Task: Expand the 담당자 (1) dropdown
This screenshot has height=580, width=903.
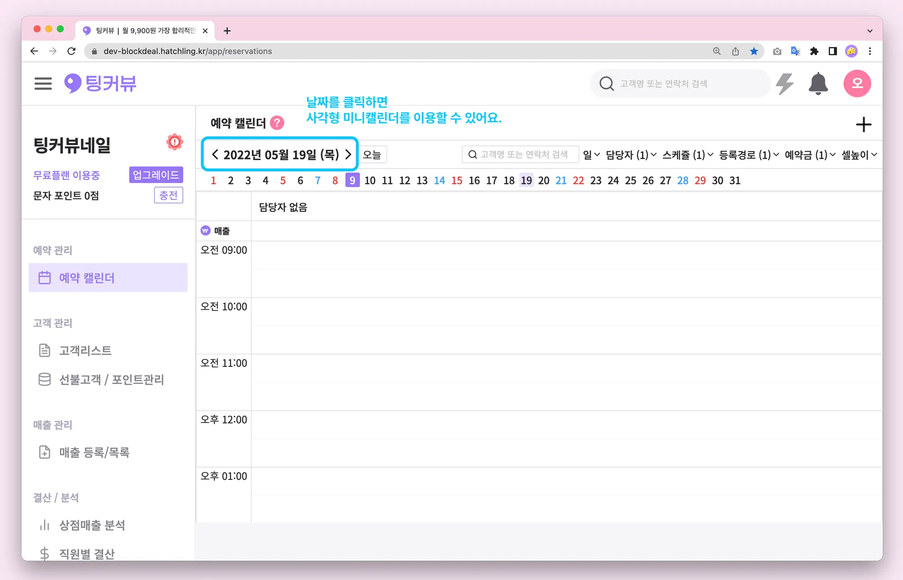Action: [631, 155]
